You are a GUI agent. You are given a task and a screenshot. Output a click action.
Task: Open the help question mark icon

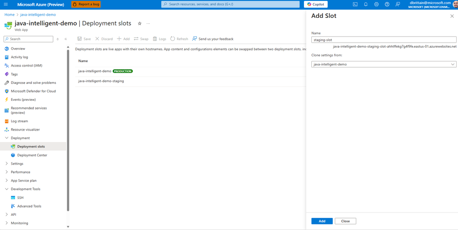[387, 5]
